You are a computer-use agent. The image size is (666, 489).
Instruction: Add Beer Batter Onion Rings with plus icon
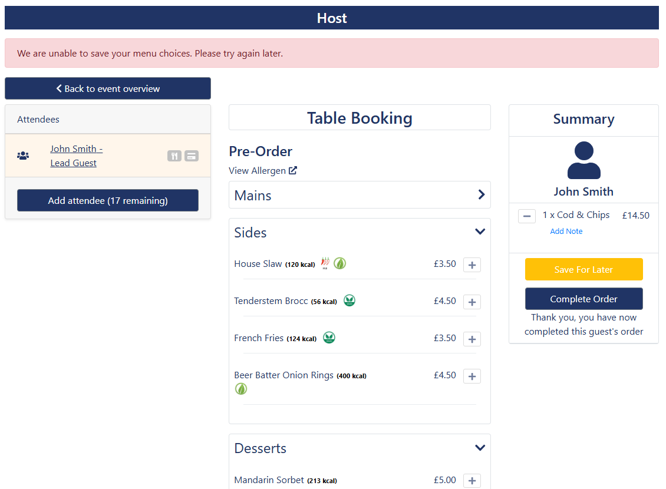pyautogui.click(x=472, y=376)
